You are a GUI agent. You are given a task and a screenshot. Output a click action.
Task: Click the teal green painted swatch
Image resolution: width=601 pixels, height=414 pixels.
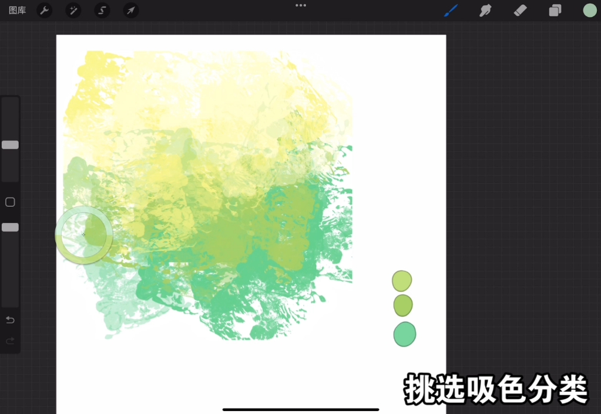point(404,334)
